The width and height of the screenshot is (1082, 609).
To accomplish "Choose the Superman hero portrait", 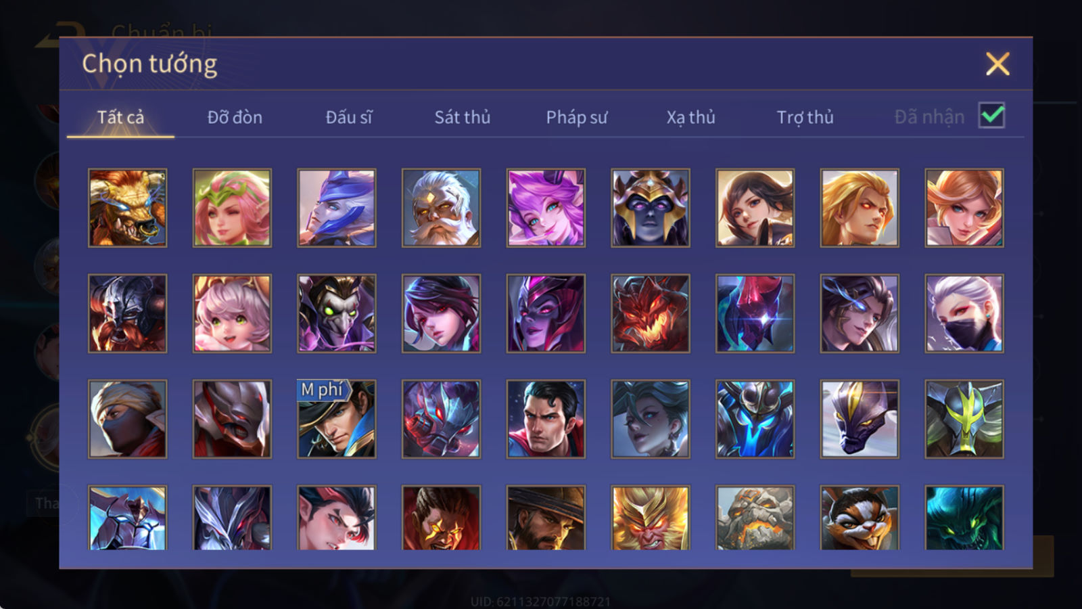I will [x=546, y=419].
